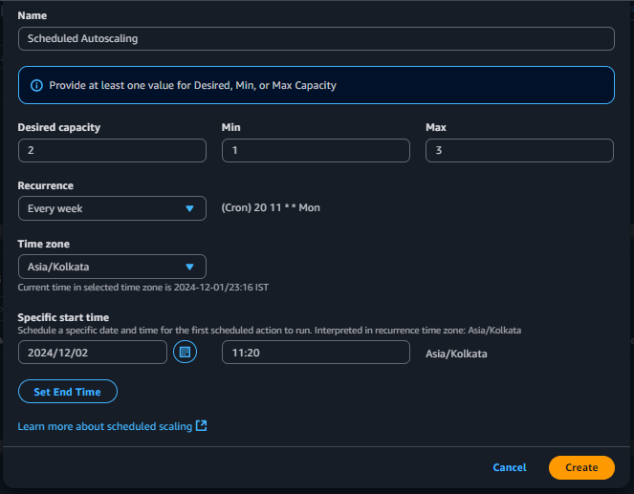
Task: Click the start date field showing 2024/12/02
Action: coord(93,353)
